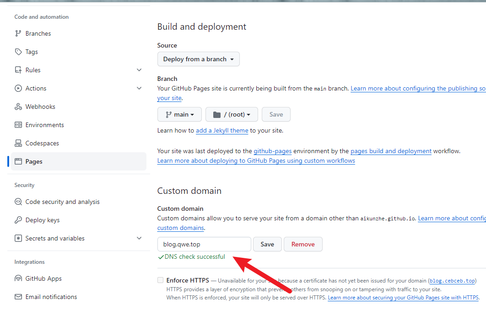The width and height of the screenshot is (486, 315).
Task: Expand the Rules section chevron
Action: pos(139,70)
